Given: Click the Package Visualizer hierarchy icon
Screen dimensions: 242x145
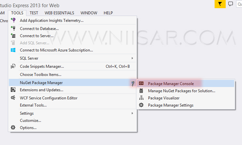Looking at the screenshot, I should [x=141, y=98].
